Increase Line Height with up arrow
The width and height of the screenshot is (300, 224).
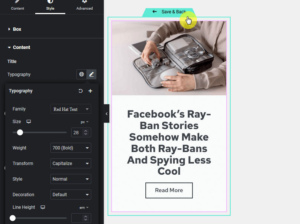coord(86,217)
